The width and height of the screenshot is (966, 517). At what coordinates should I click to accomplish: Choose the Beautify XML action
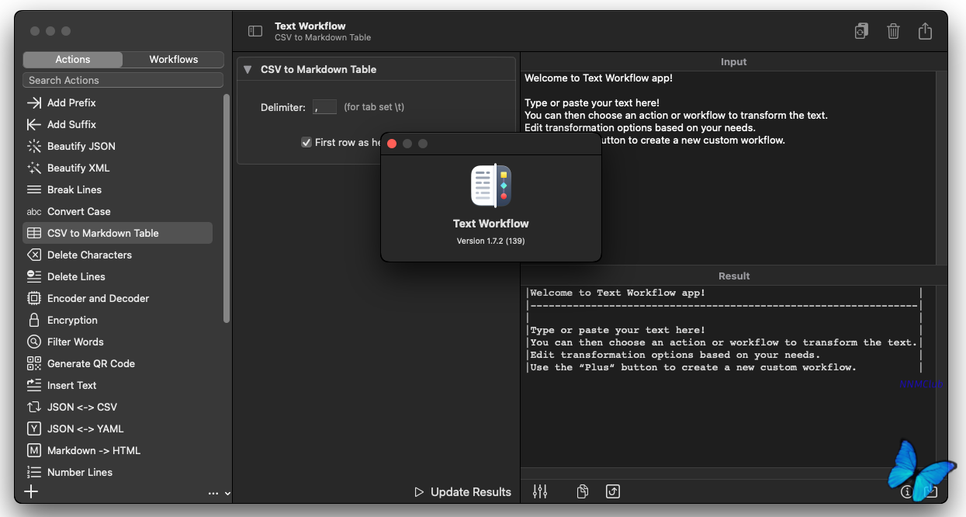(117, 168)
